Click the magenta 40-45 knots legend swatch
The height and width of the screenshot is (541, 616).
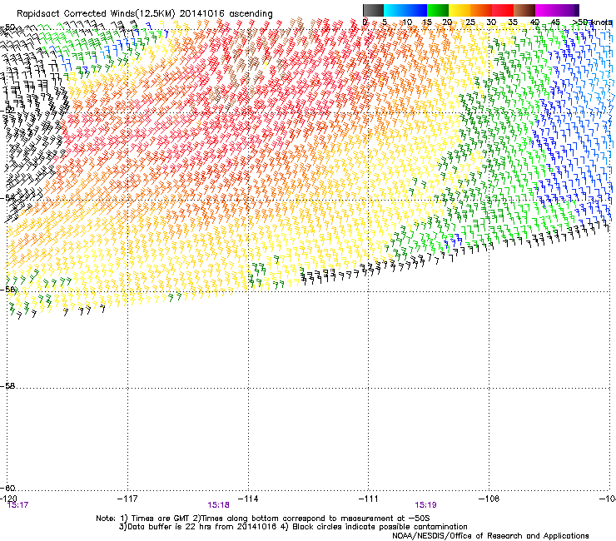tap(546, 10)
